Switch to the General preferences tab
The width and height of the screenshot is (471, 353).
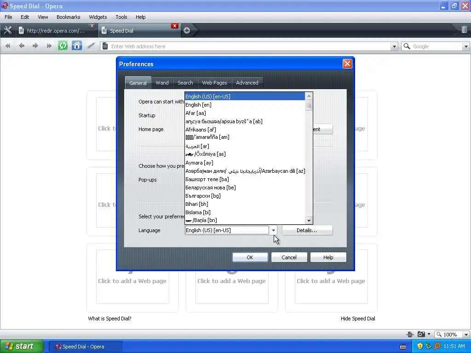pyautogui.click(x=138, y=83)
